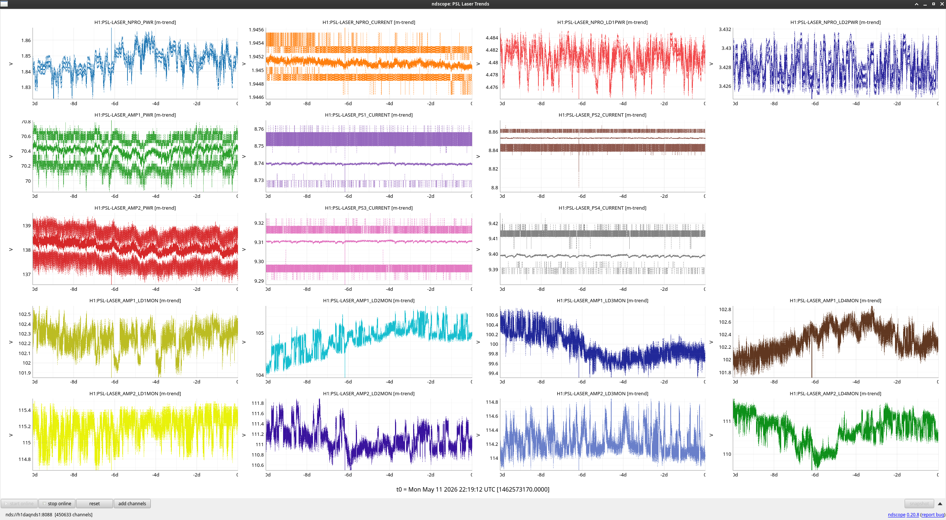The height and width of the screenshot is (520, 946).
Task: Reset the plot view with reset button
Action: pyautogui.click(x=95, y=503)
